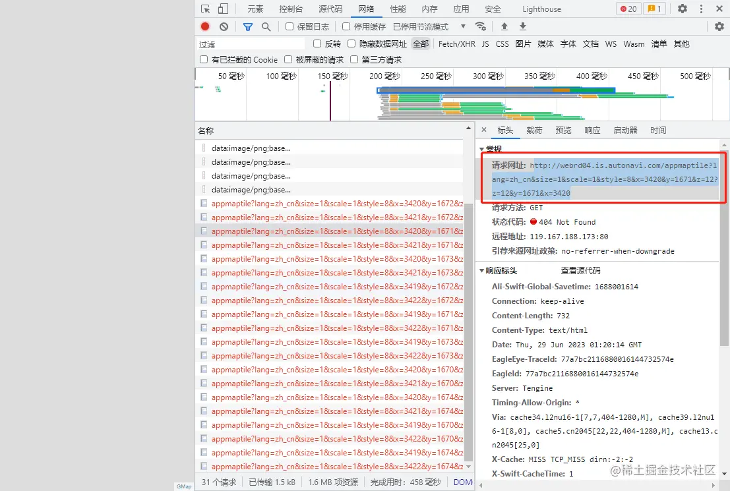Click the DOMContentLoaded status bar entry

[x=463, y=482]
